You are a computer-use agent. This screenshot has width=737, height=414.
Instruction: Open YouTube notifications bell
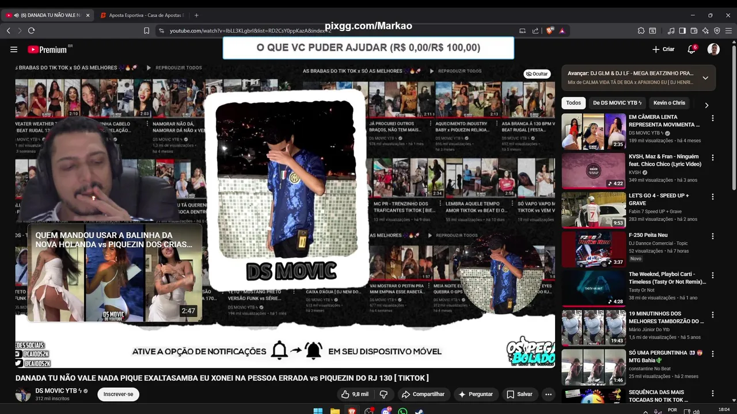pyautogui.click(x=692, y=49)
